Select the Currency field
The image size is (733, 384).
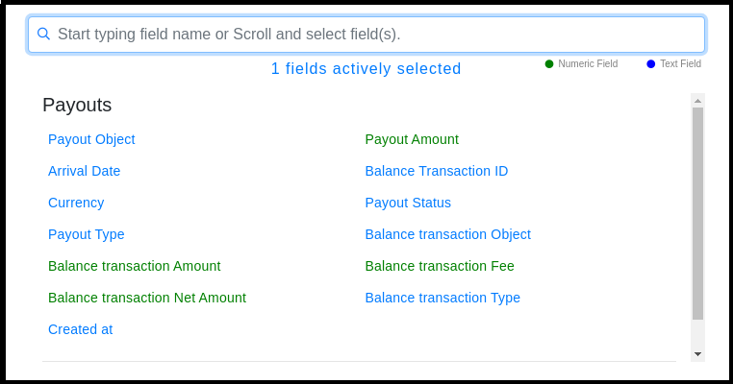coord(76,203)
